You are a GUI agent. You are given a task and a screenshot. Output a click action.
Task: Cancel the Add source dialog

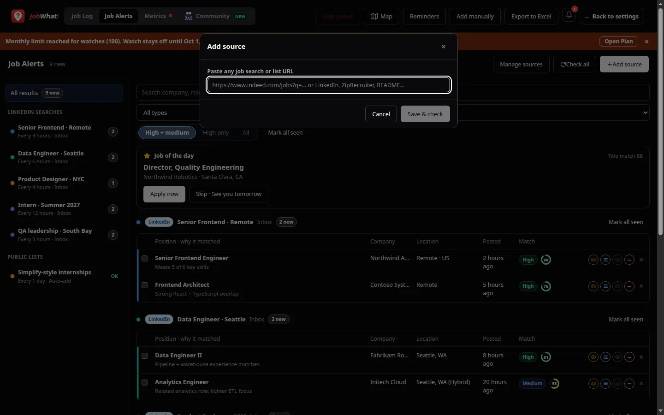click(381, 114)
